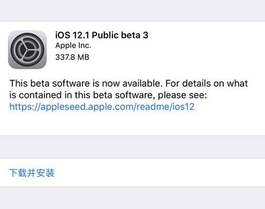The image size is (265, 209).
Task: Click the gray header band above the update card
Action: point(132,10)
